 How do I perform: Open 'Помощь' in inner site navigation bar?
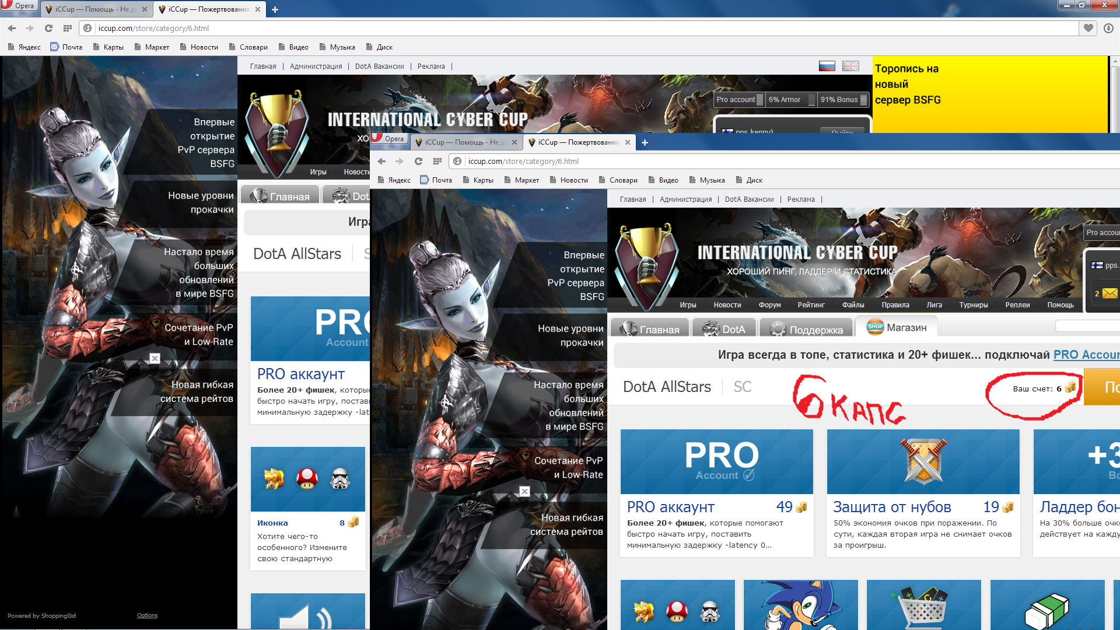click(x=1060, y=305)
